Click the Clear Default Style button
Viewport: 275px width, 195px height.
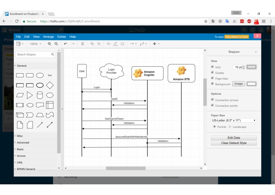click(233, 143)
